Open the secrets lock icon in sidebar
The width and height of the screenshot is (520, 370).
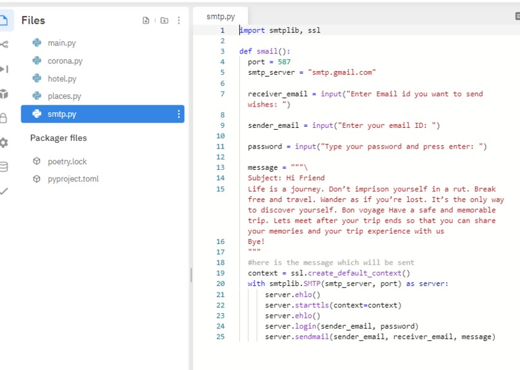pos(3,118)
